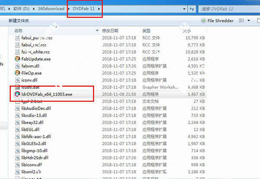The image size is (260, 179).
Task: Click the 文本文档 type cell
Action: click(150, 101)
